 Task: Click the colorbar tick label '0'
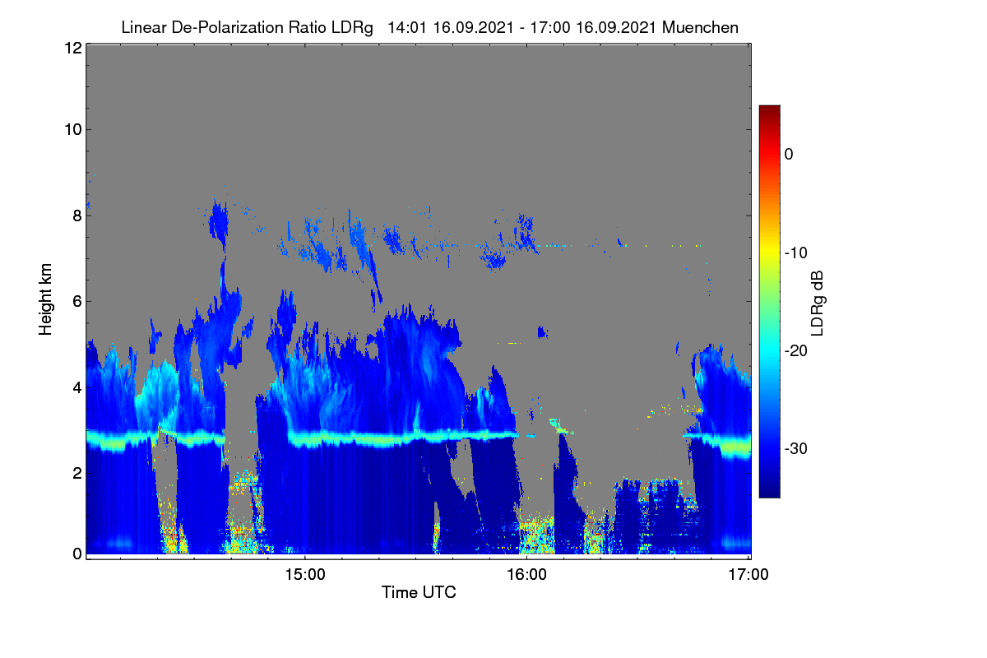pos(789,154)
